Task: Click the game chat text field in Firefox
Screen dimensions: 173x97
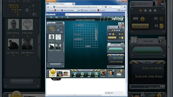Action: point(115,67)
